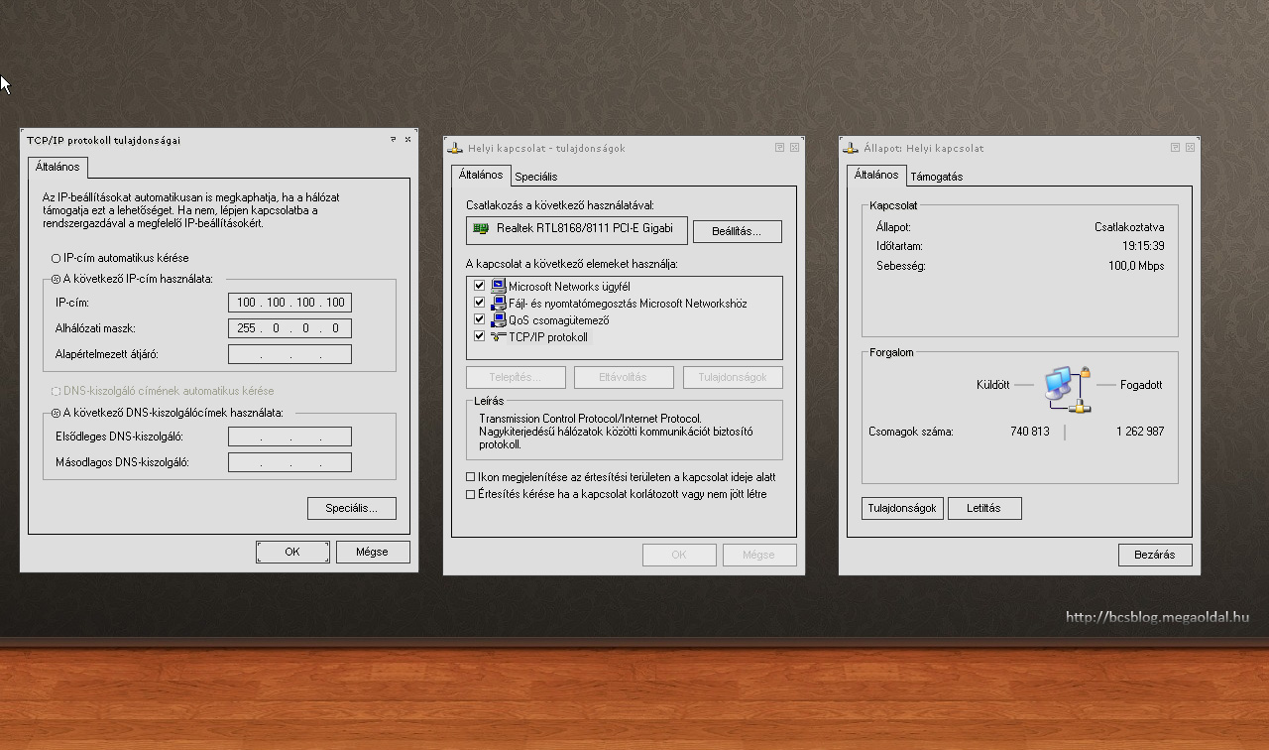Image resolution: width=1269 pixels, height=750 pixels.
Task: Select A következő DNS-kiszolgálócímek használata option
Action: coord(57,413)
